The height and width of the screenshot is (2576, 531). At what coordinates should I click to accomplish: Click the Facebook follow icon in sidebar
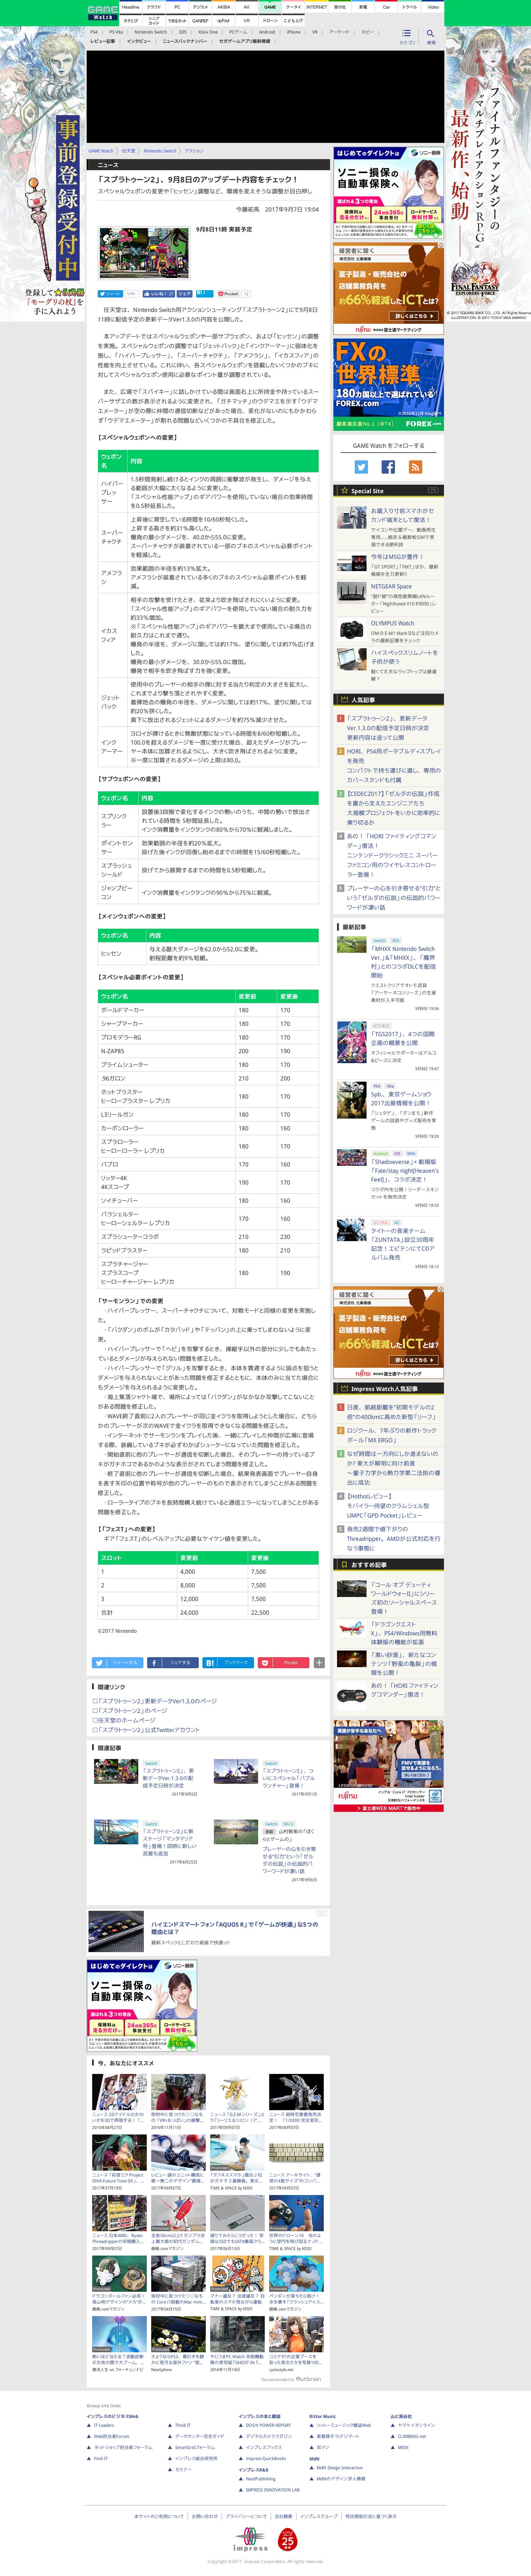point(388,467)
